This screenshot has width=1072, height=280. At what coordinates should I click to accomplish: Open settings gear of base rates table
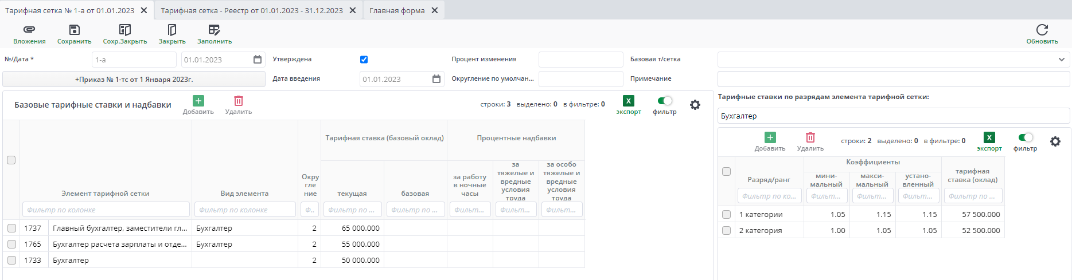pyautogui.click(x=695, y=105)
